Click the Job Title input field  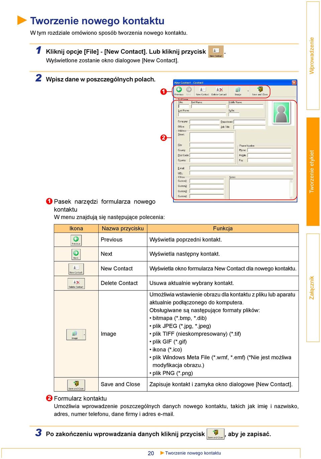pos(249,127)
